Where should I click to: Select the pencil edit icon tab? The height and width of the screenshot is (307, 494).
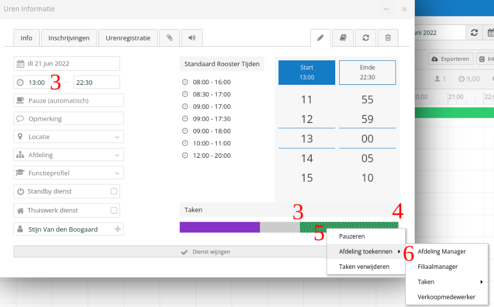tap(320, 38)
